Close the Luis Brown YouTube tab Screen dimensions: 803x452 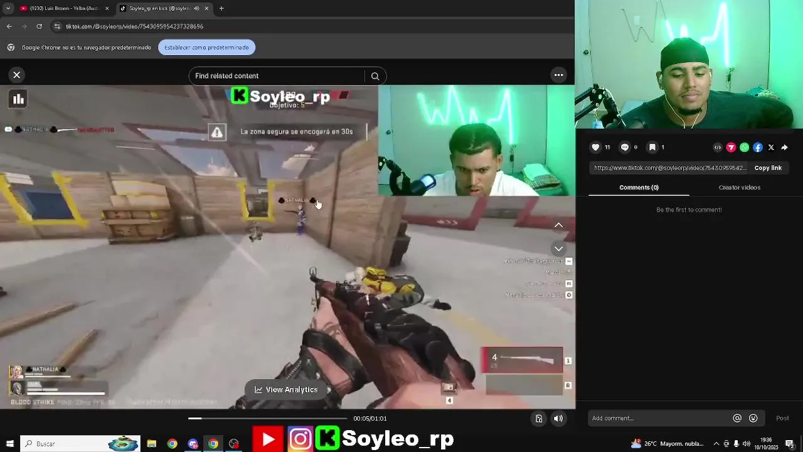pyautogui.click(x=107, y=8)
